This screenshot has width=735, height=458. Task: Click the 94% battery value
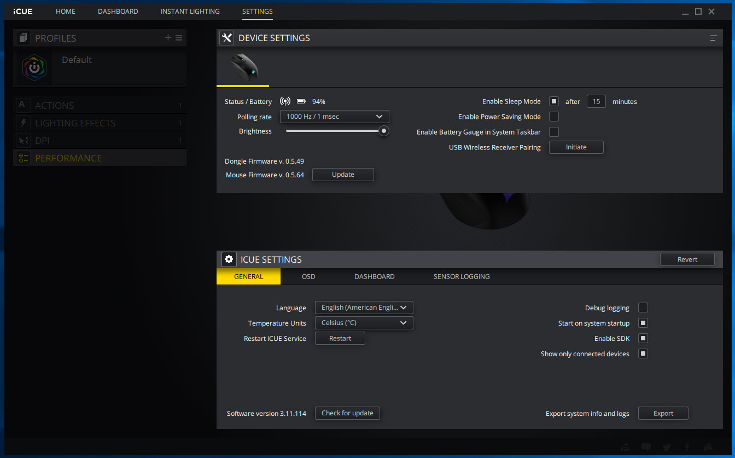319,101
